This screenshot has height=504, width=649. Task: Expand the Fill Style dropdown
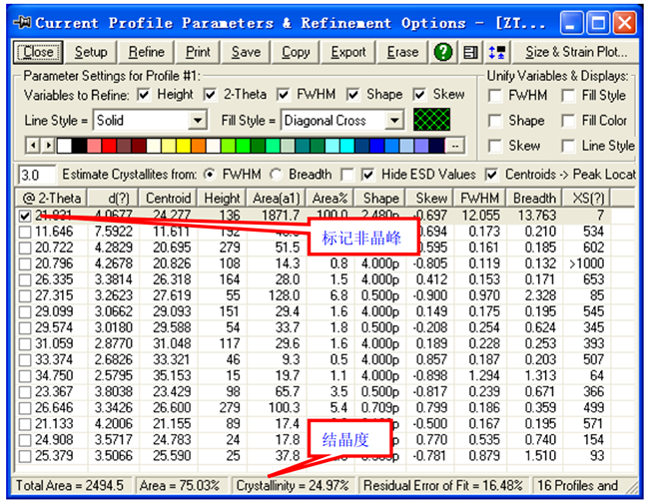pyautogui.click(x=394, y=121)
